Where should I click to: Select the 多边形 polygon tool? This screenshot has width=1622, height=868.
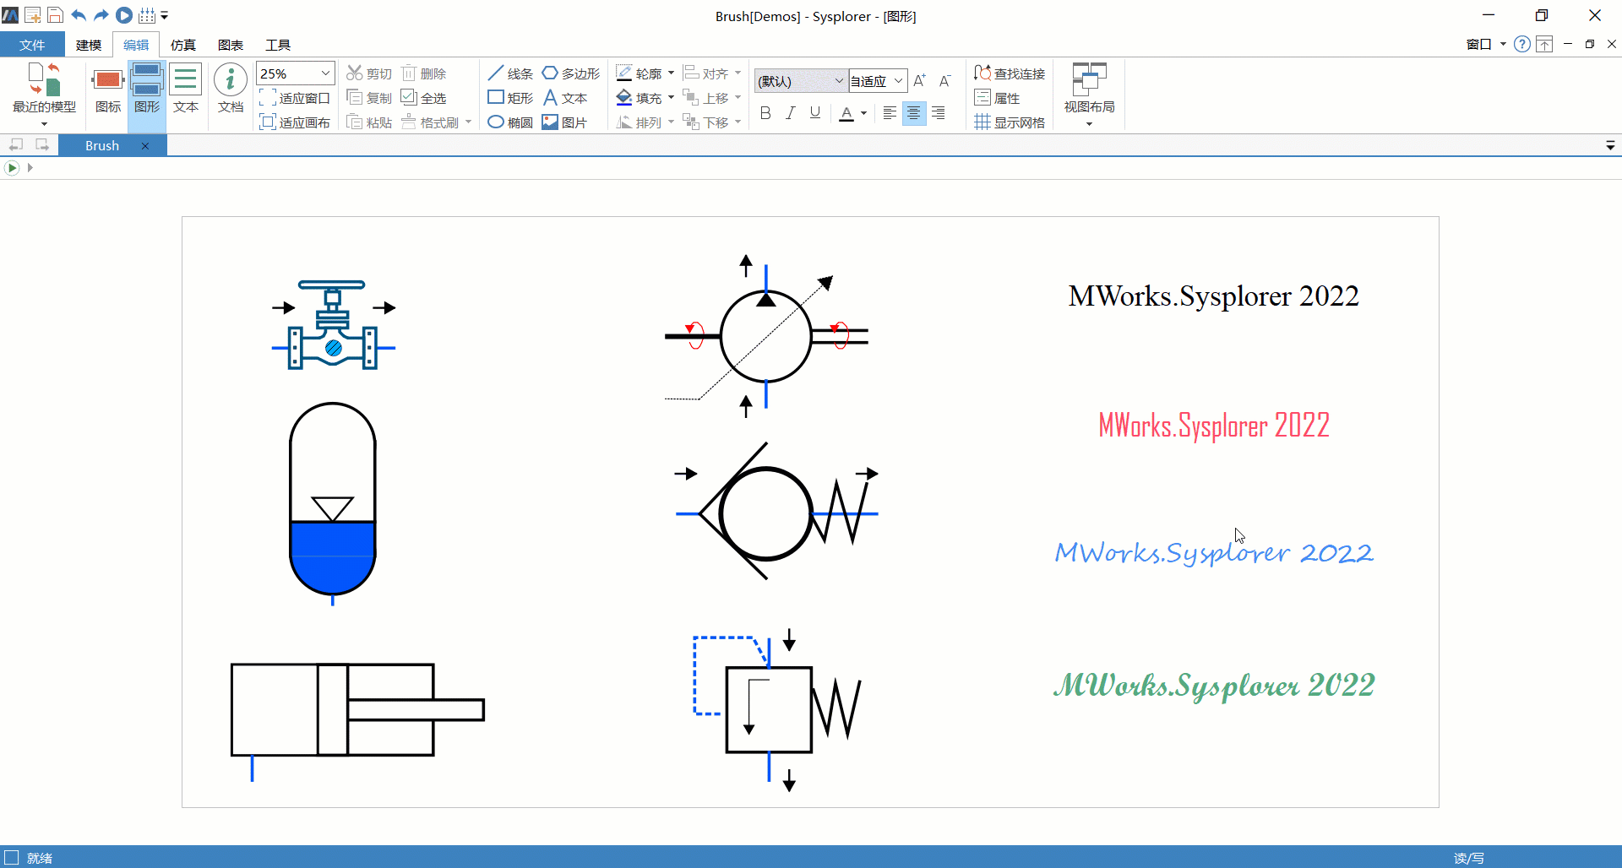click(x=571, y=73)
